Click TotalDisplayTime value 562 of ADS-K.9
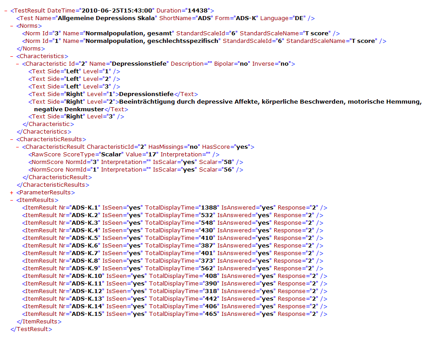The image size is (434, 348). [x=205, y=268]
